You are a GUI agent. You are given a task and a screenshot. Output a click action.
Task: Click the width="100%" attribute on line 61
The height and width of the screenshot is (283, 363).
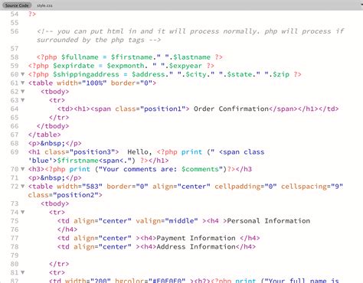click(82, 83)
